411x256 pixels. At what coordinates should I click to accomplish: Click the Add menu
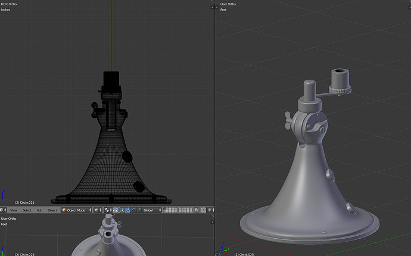click(39, 210)
